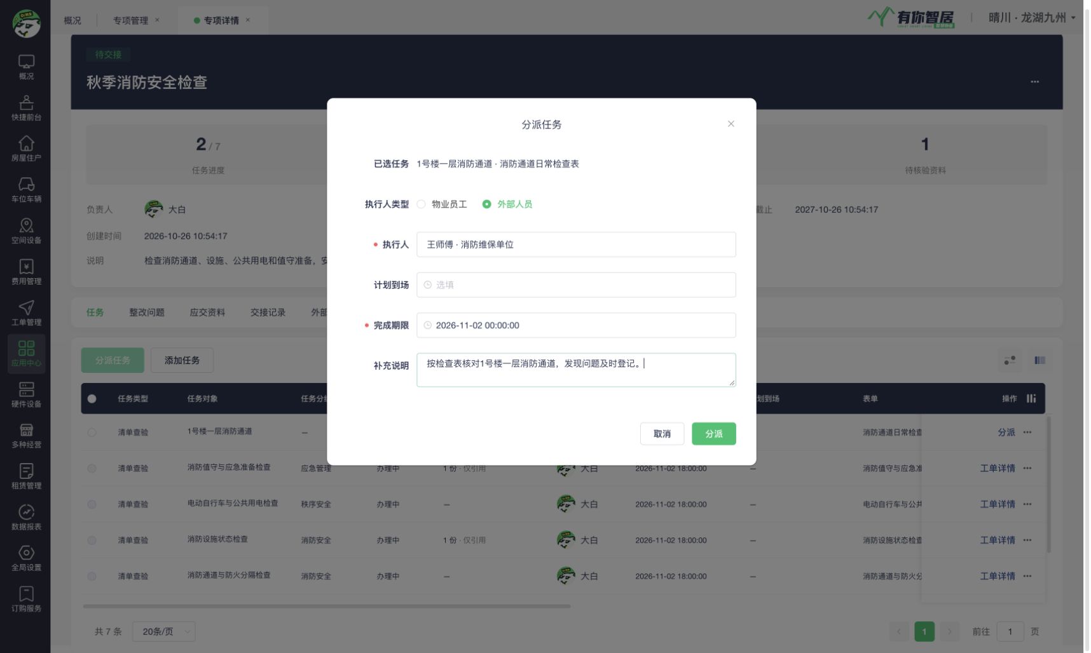Screen dimensions: 1091x653
Task: Switch to the 概况 top tab
Action: tap(72, 20)
